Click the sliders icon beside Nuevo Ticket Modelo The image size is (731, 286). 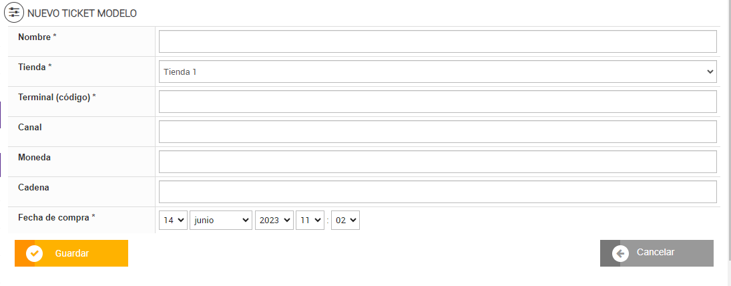14,13
